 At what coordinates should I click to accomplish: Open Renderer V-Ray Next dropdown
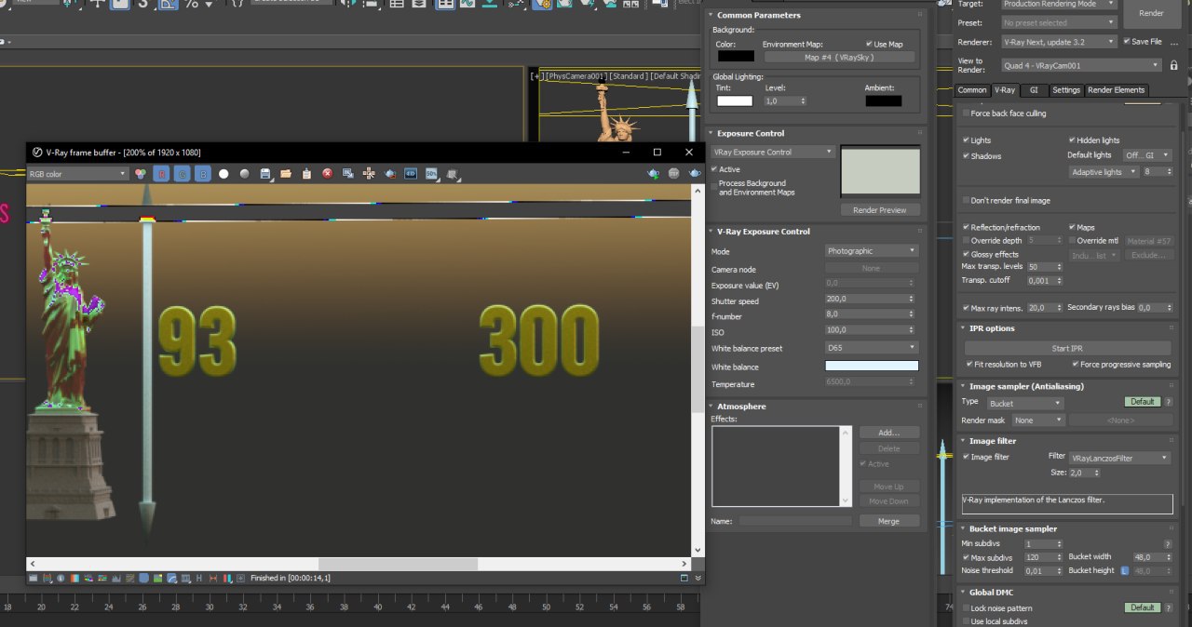[1059, 42]
